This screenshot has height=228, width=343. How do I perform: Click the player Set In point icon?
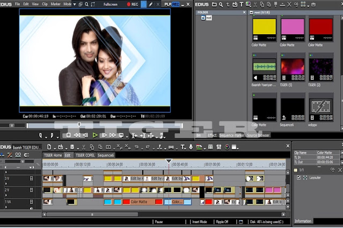[40, 136]
